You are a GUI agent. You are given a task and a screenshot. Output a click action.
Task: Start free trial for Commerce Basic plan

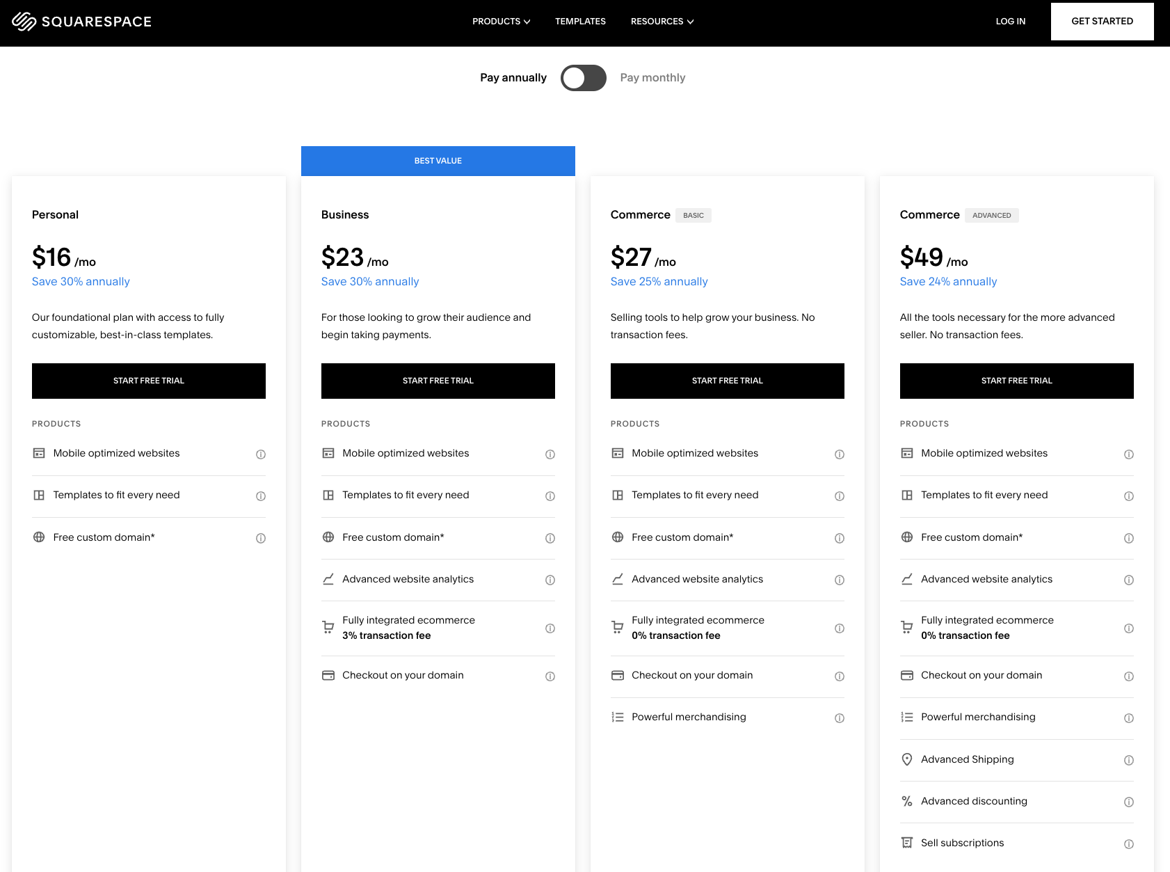pos(728,381)
